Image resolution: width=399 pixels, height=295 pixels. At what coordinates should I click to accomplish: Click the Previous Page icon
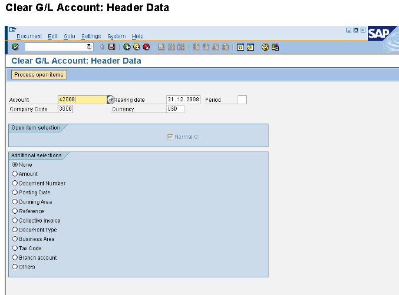[x=206, y=47]
